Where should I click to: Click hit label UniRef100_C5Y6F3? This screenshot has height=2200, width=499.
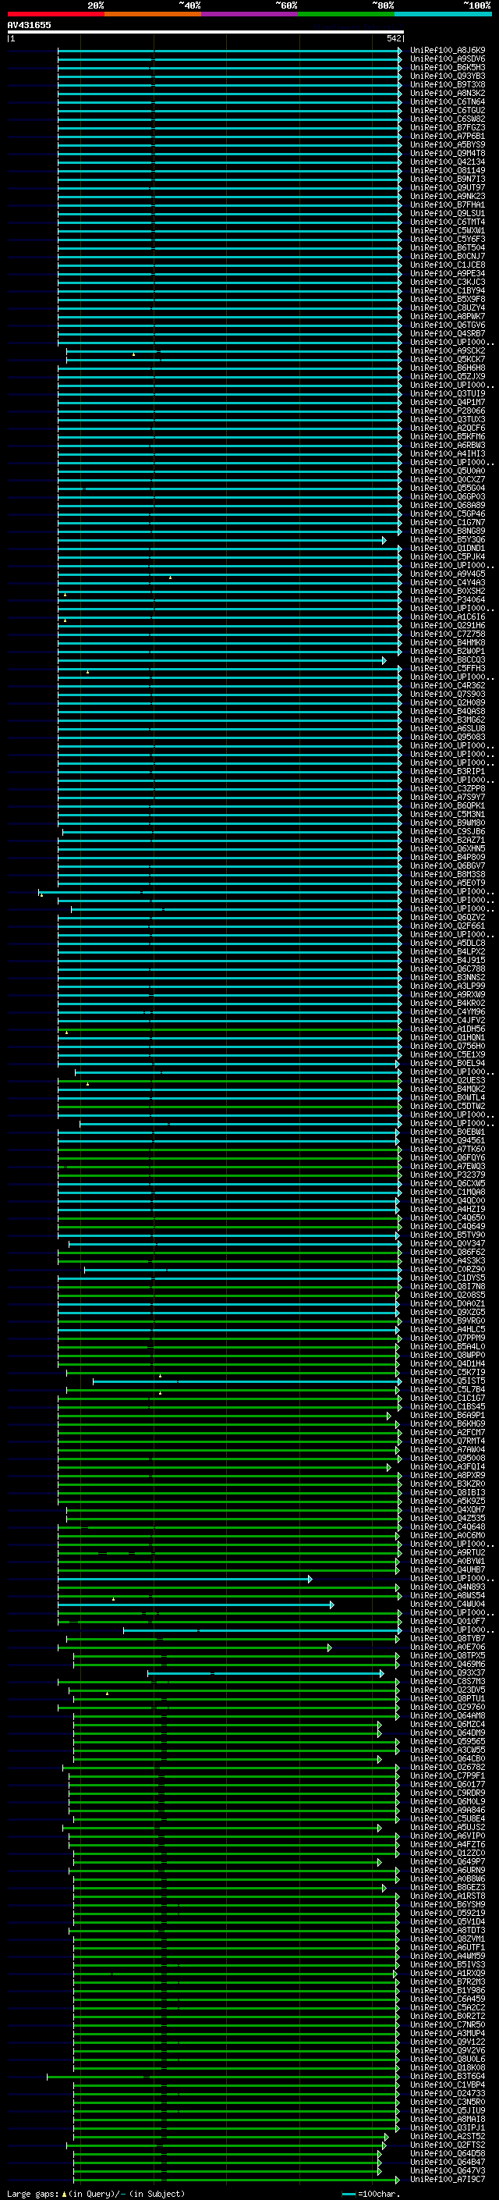[x=448, y=239]
